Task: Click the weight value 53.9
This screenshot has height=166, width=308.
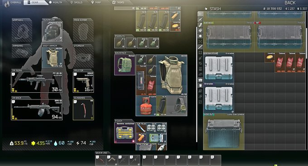Action: click(x=19, y=143)
